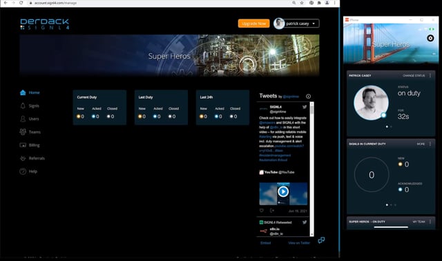Open three-dot menu on Super Heros On Duty card

tap(430, 222)
